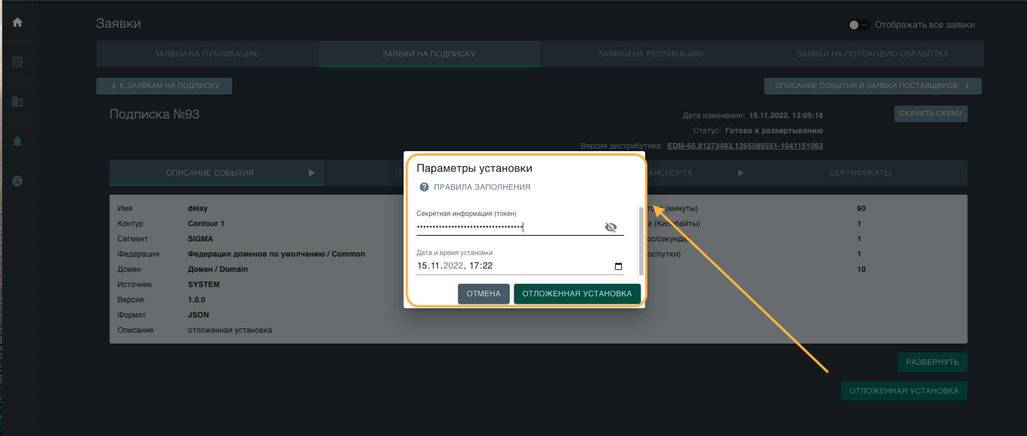Expand the arrow next to 'Описание события'
The width and height of the screenshot is (1027, 436).
(x=312, y=173)
